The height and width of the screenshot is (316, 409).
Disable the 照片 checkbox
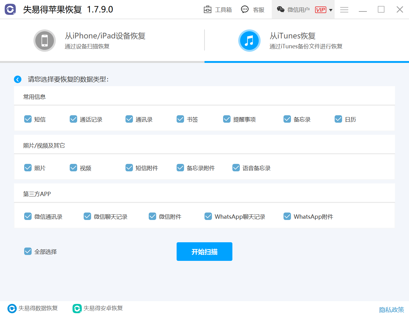click(28, 168)
